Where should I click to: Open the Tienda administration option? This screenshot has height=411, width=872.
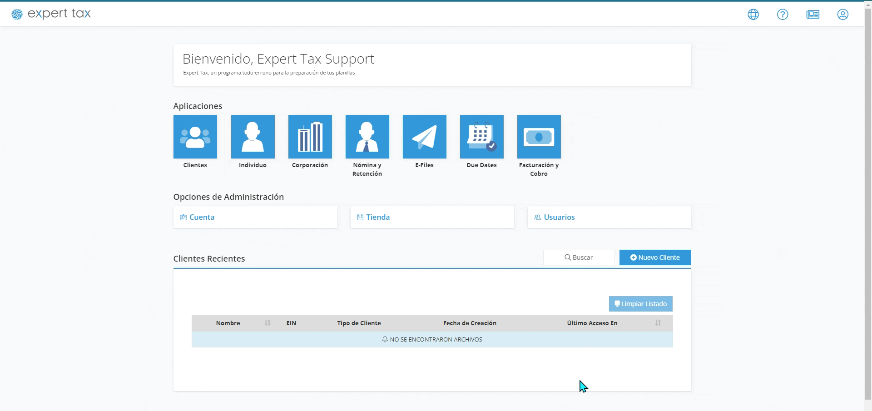(x=432, y=217)
